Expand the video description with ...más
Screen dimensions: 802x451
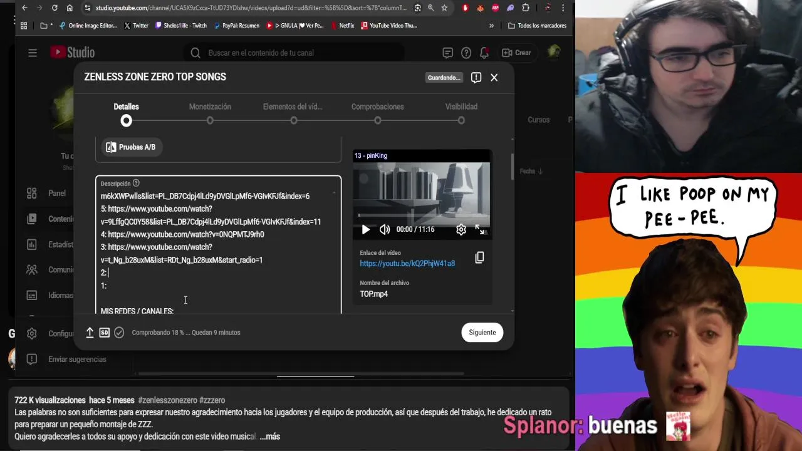tap(270, 437)
